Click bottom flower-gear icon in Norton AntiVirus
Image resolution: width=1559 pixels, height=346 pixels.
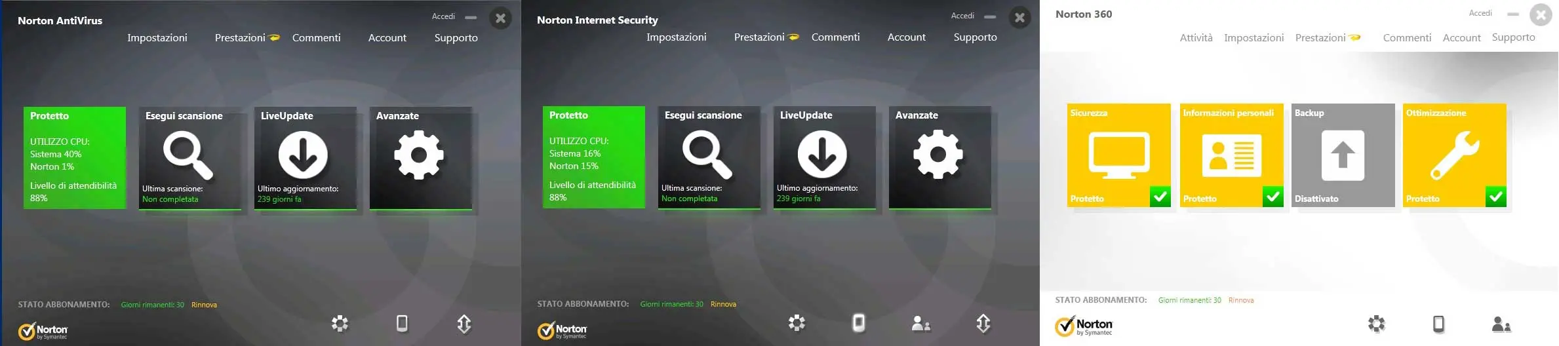point(340,323)
